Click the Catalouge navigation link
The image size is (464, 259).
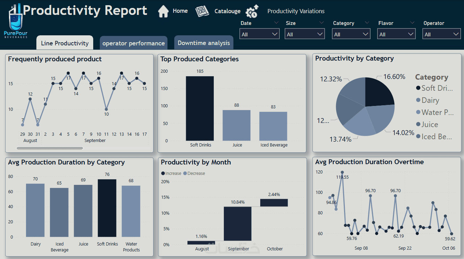(227, 11)
